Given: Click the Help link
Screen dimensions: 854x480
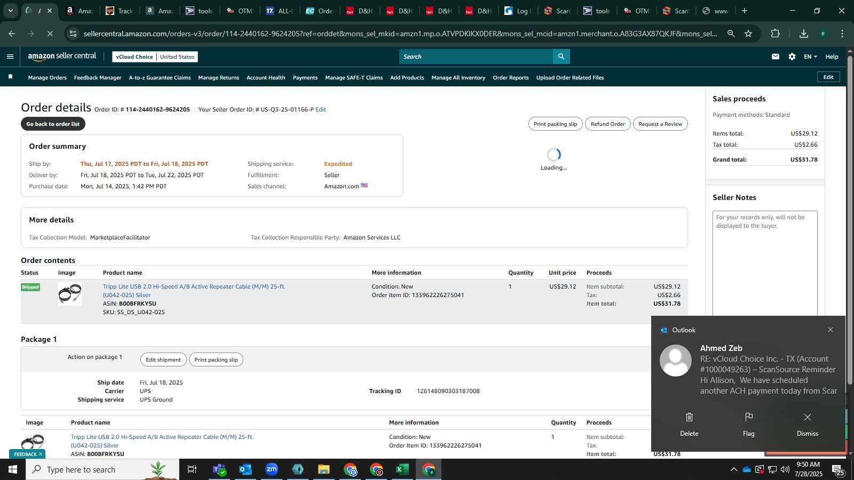Looking at the screenshot, I should pos(832,57).
